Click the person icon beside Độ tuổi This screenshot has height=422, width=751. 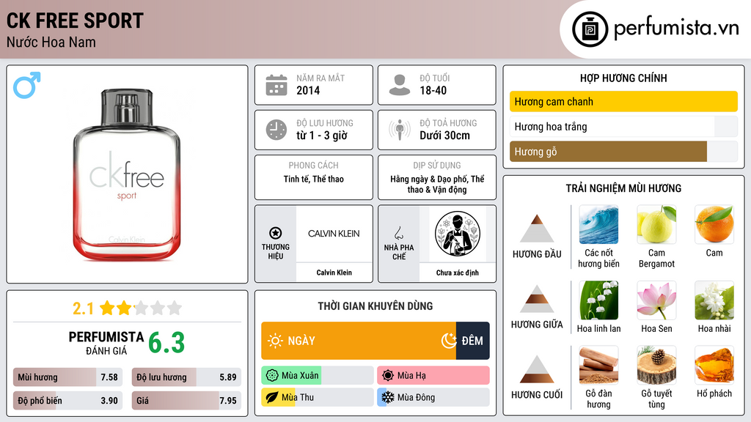pos(400,85)
